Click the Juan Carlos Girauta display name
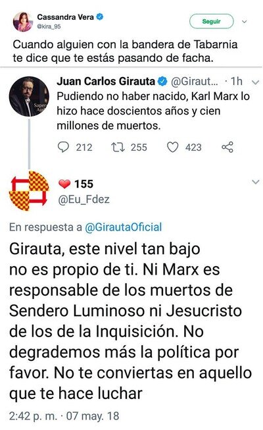Image resolution: width=263 pixels, height=430 pixels. pos(106,81)
